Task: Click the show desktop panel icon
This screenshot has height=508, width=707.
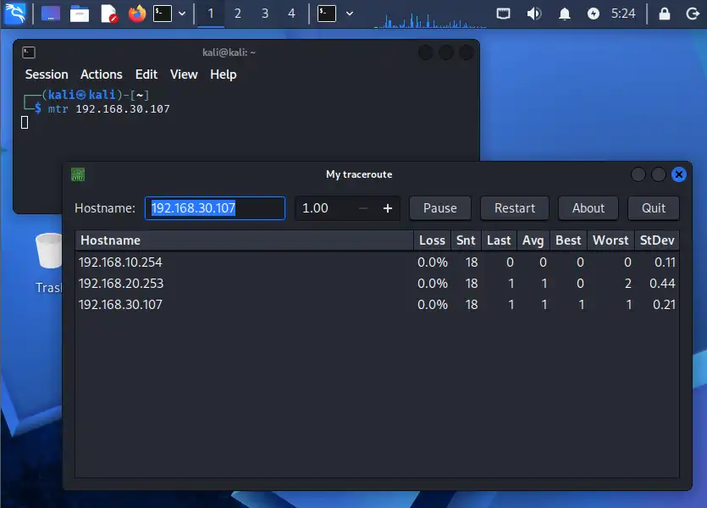Action: click(x=51, y=14)
